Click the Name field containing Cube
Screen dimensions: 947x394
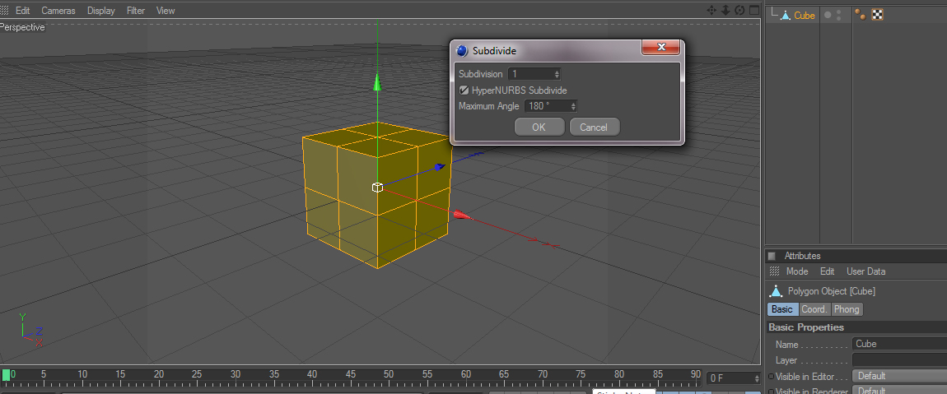pyautogui.click(x=899, y=344)
